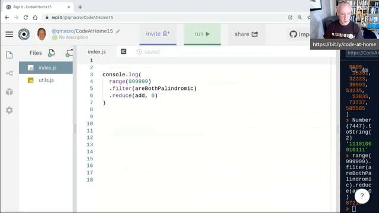Select the Repl.it - CodeAtHome15 browser tab
Screen dimensions: 379x213
[x=38, y=7]
